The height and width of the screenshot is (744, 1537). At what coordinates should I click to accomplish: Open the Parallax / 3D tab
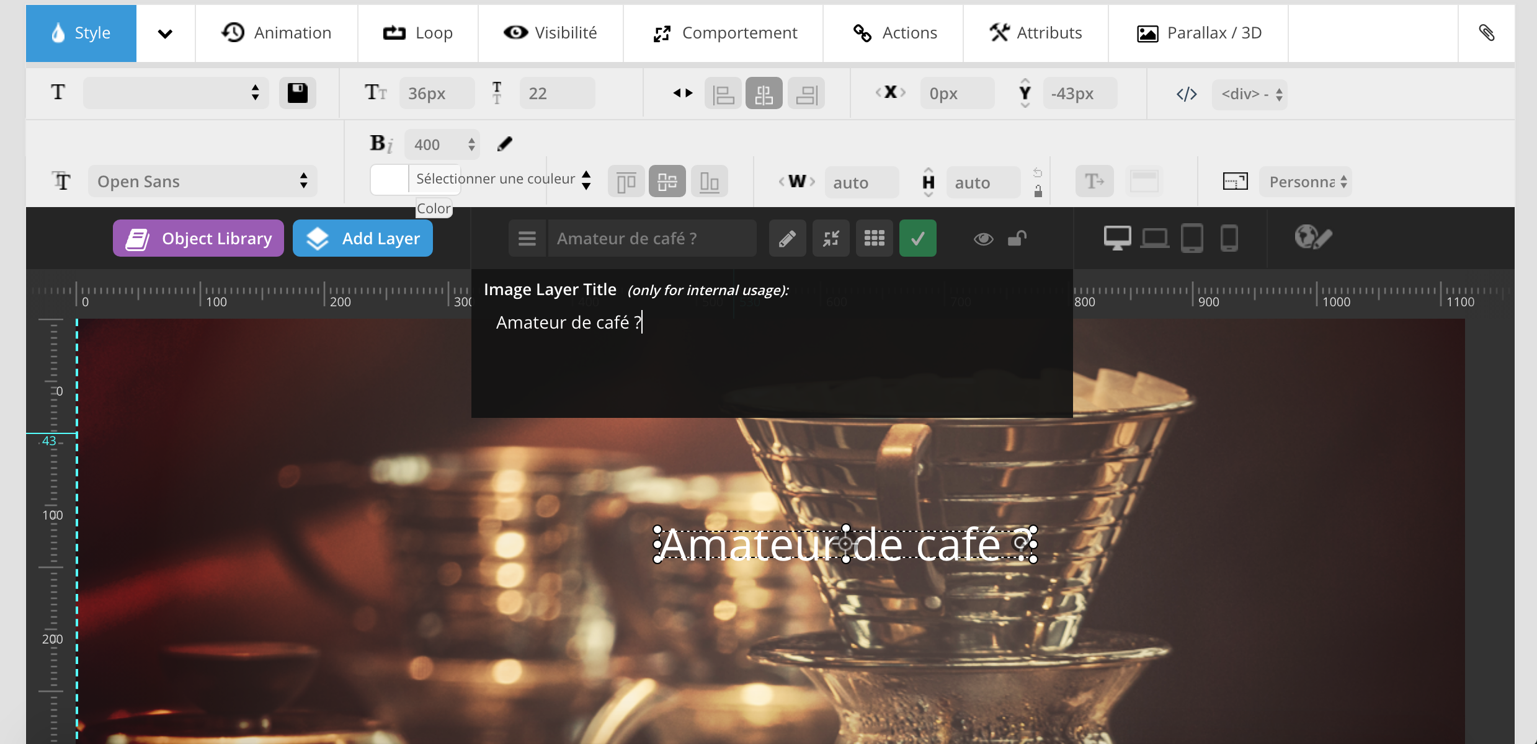(1198, 33)
